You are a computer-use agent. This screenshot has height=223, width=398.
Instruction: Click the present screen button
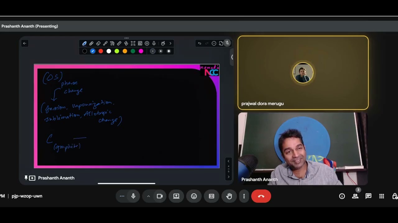tap(176, 196)
